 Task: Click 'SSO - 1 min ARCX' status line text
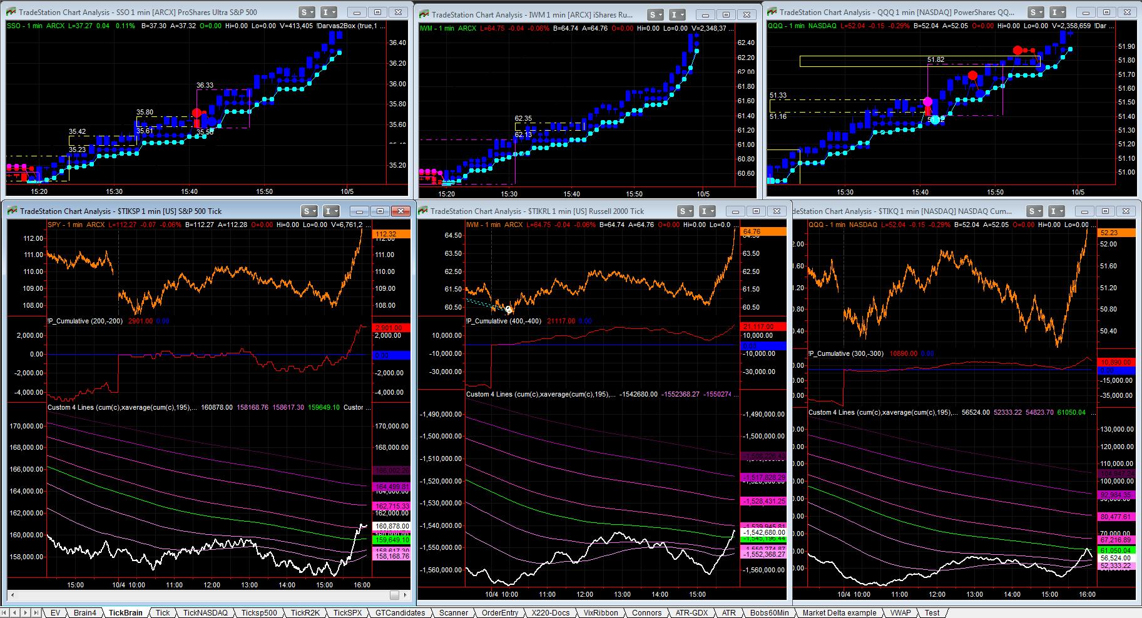click(35, 25)
